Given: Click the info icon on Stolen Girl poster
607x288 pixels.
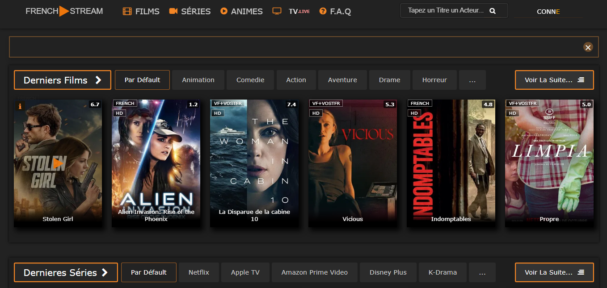Looking at the screenshot, I should pyautogui.click(x=20, y=106).
